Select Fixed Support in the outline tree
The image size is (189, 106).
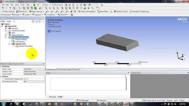click(20, 42)
